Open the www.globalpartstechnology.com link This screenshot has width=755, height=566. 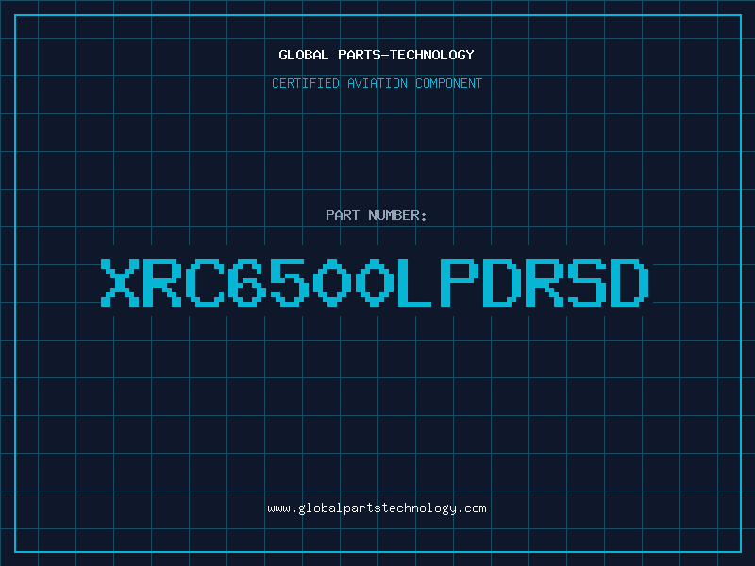click(377, 508)
